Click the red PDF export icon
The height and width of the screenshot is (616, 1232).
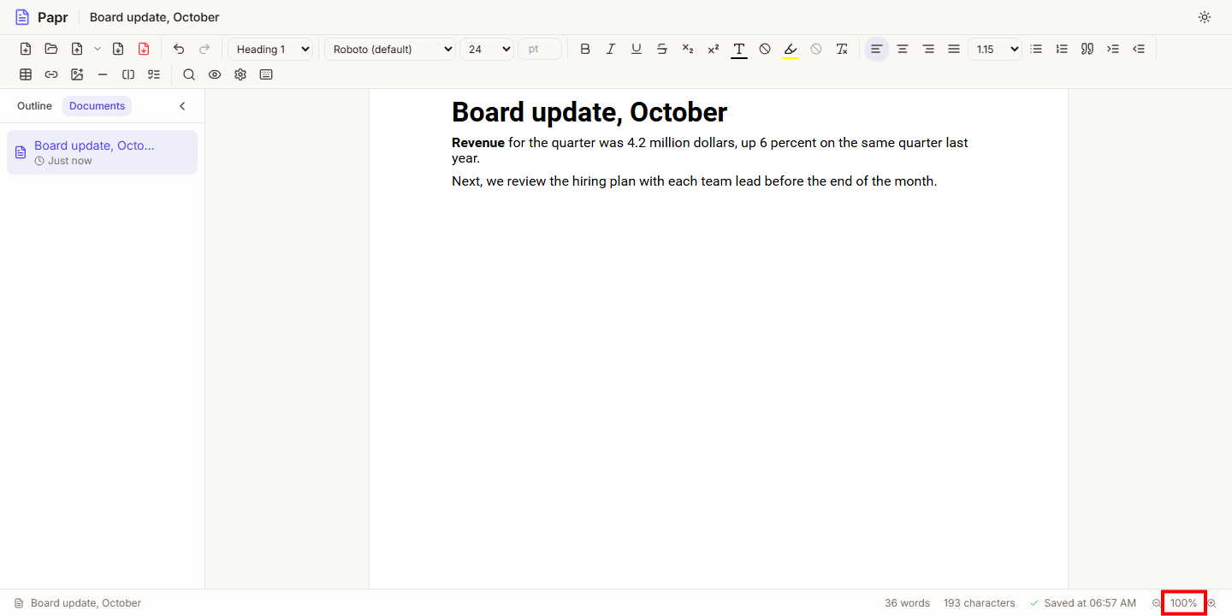pos(144,49)
